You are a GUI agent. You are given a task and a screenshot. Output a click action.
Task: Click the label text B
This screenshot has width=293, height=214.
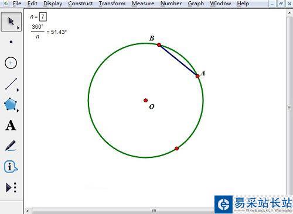click(152, 38)
